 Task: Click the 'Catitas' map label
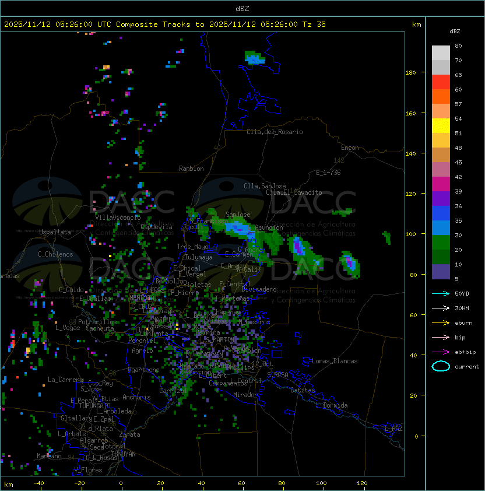[303, 390]
